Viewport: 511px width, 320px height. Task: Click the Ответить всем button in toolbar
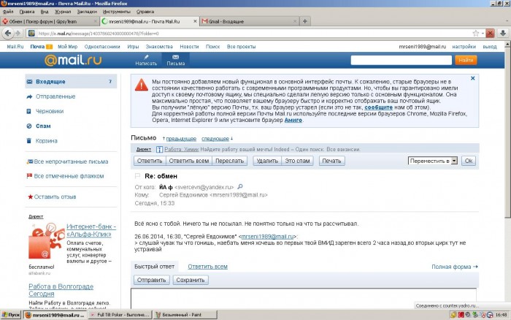pyautogui.click(x=189, y=161)
